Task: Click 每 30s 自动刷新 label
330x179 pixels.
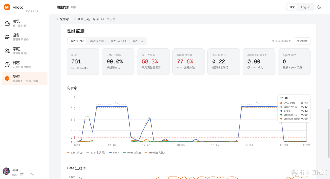Action: (281, 41)
